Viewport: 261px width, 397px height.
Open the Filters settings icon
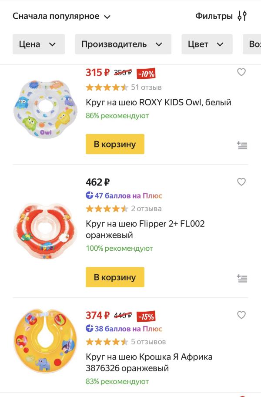click(242, 17)
